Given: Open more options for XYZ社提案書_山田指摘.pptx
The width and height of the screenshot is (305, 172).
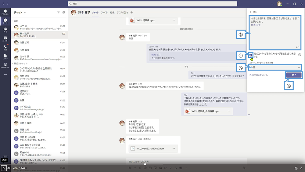Looking at the screenshot, I should coord(229,111).
